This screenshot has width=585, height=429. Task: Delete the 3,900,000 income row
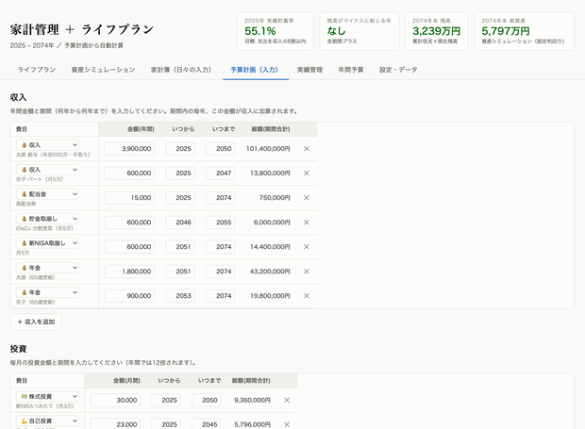(307, 149)
